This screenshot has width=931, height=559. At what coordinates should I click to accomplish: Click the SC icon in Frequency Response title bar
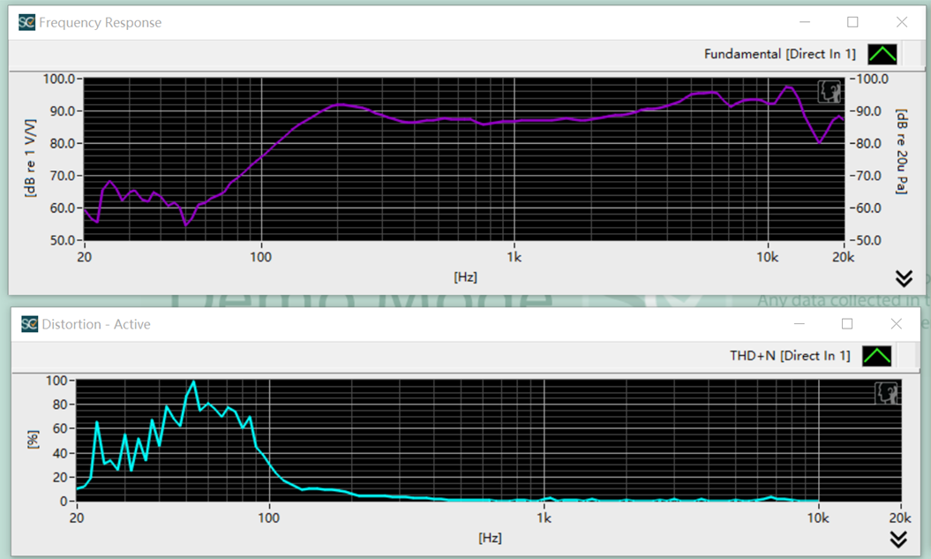(26, 23)
